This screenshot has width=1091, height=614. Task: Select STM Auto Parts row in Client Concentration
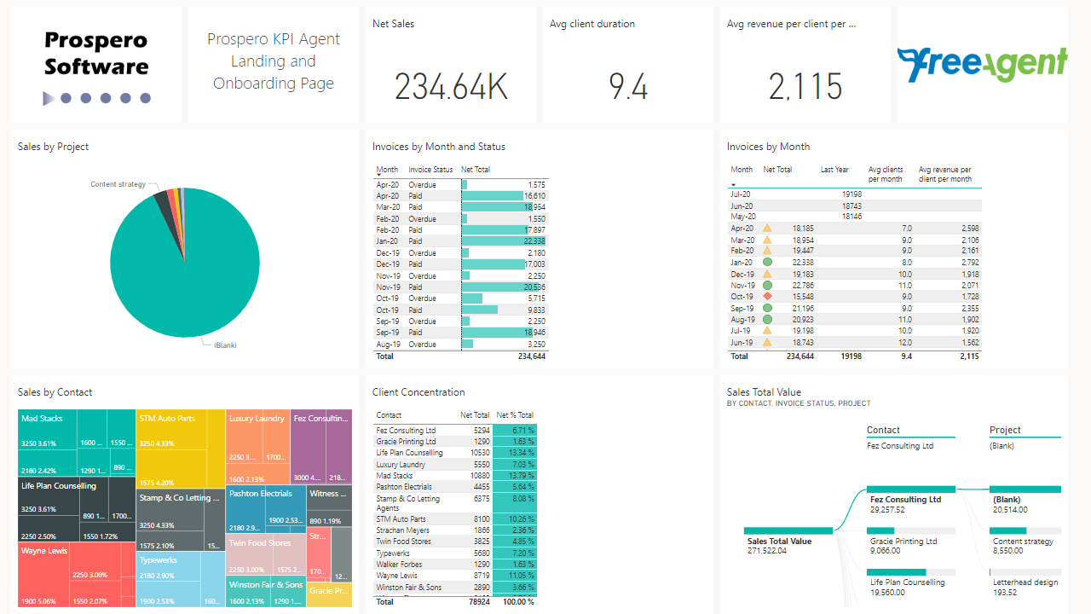[456, 518]
